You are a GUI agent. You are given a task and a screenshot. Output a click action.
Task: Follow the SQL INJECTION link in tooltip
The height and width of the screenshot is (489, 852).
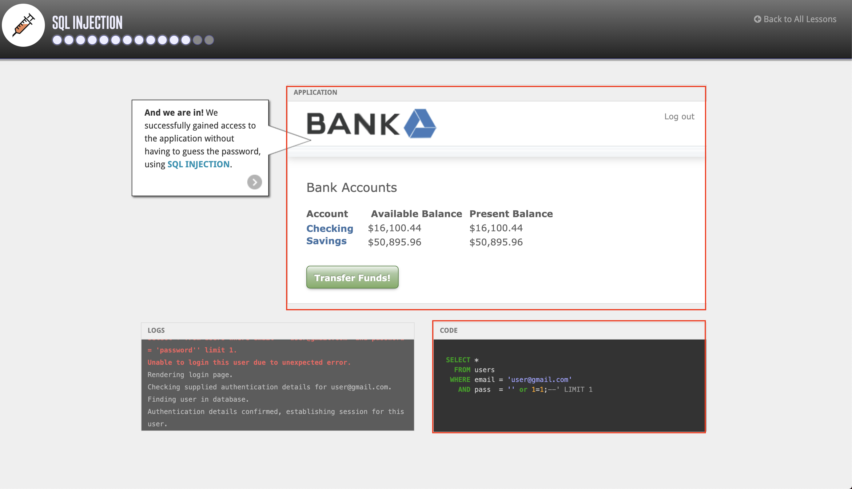point(198,164)
